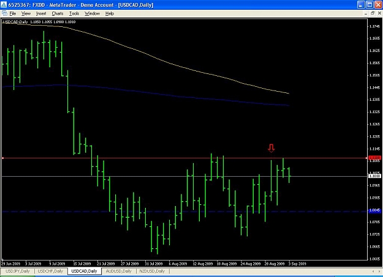383x277 pixels.
Task: Click the 31 Jul 2009 date label
Action: pos(154,264)
